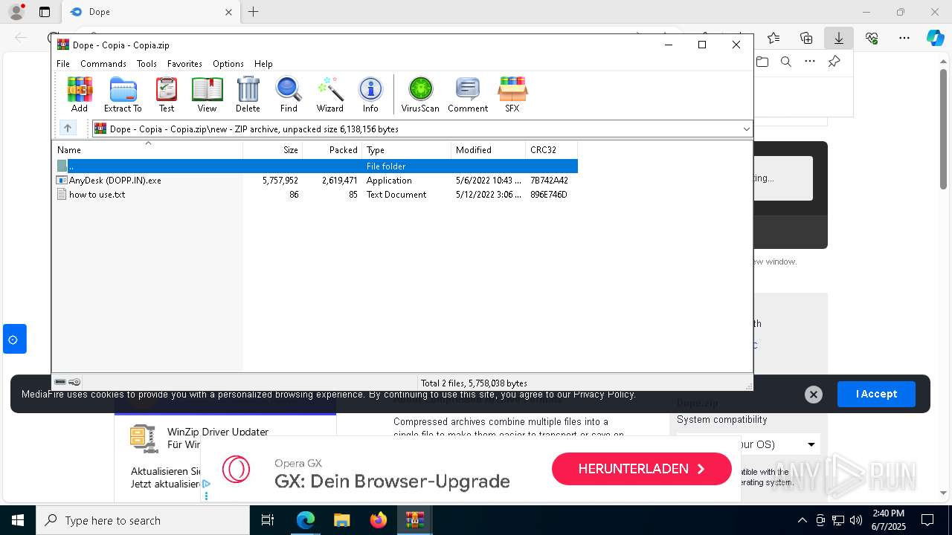
Task: Dismiss the cookie banner with X
Action: coord(814,395)
